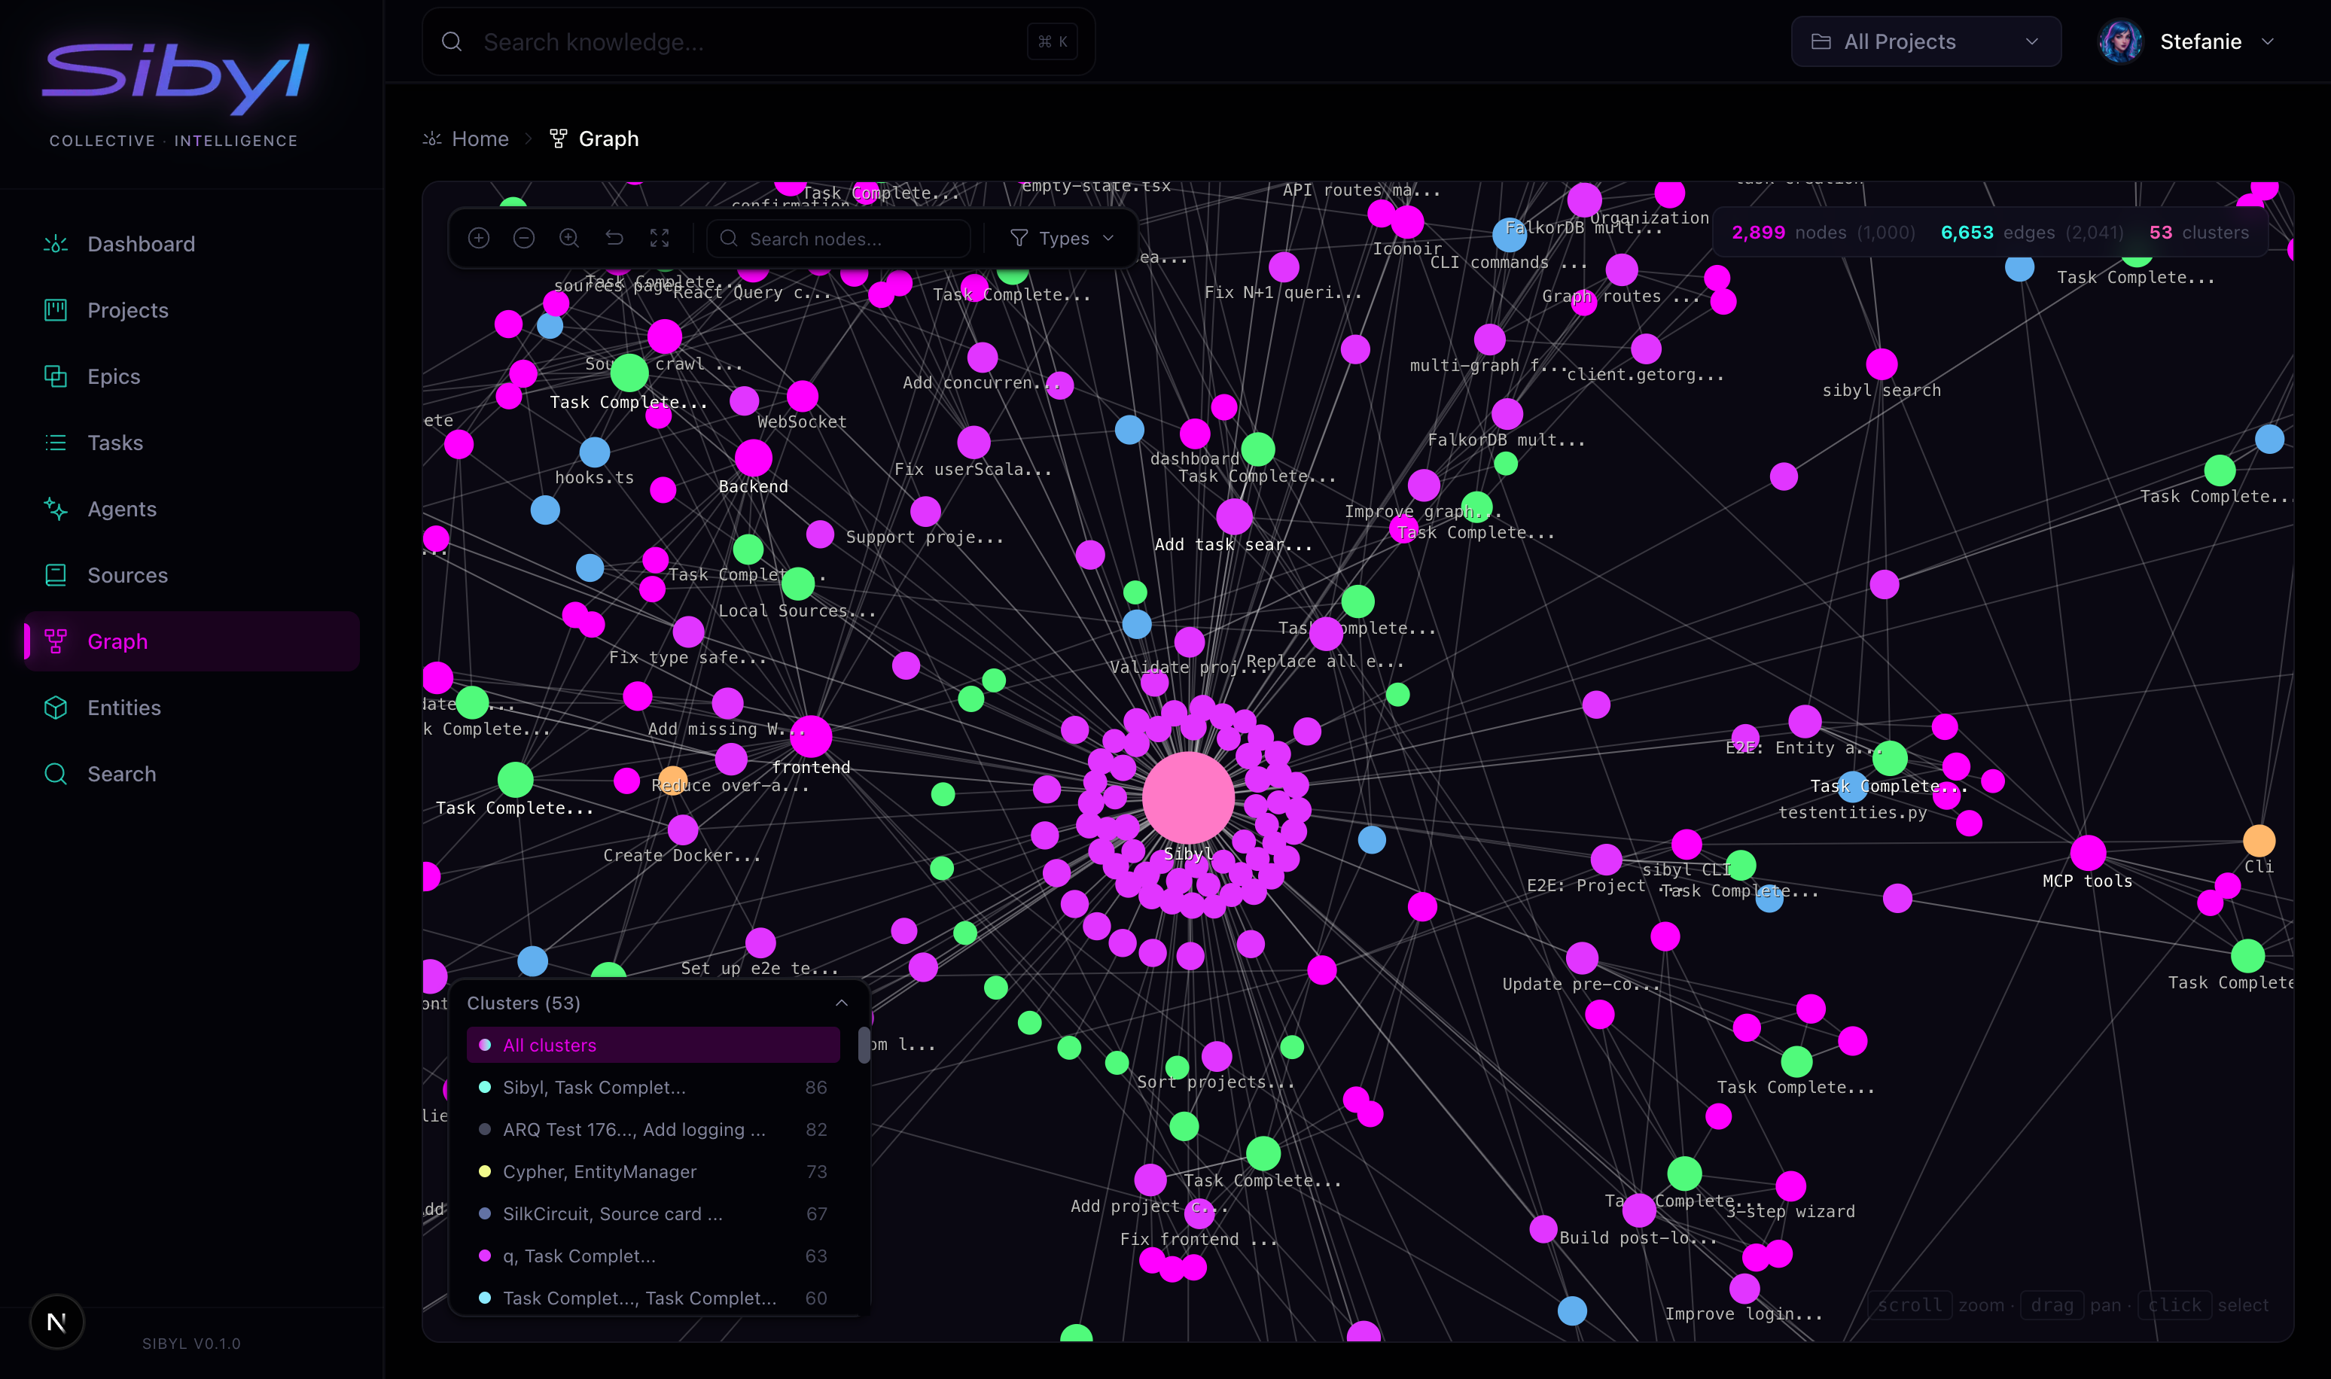Open the All Projects dropdown
This screenshot has height=1379, width=2331.
point(1925,41)
